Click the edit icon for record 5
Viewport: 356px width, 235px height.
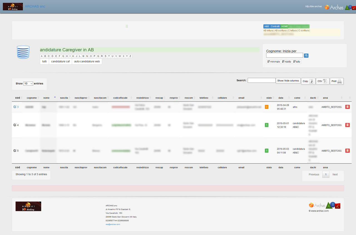click(15, 151)
